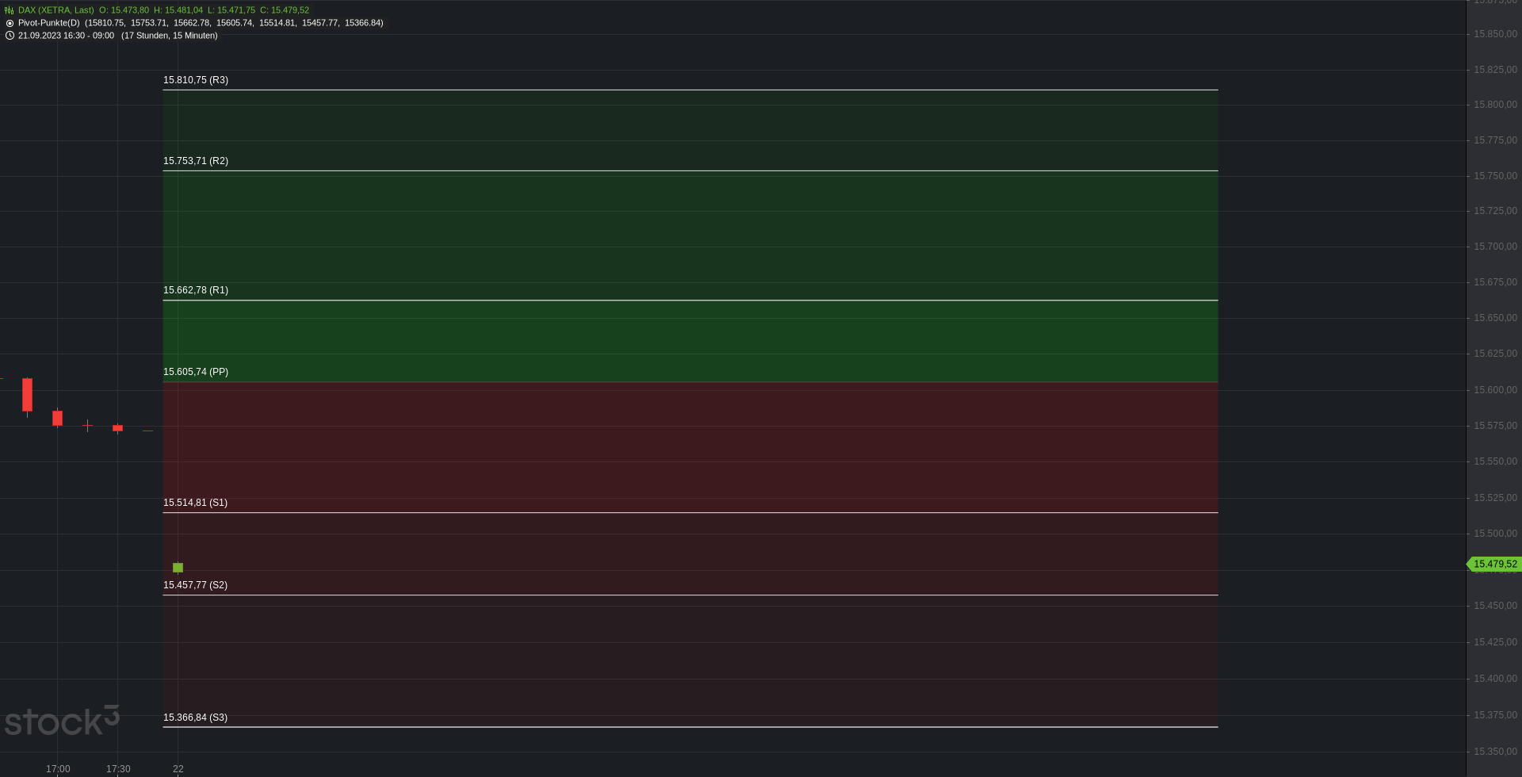Click the green candle on the 22nd
Viewport: 1522px width, 777px height.
point(178,568)
